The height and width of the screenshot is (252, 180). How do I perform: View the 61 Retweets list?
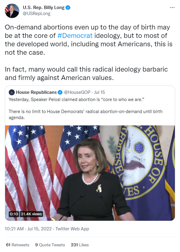(18, 245)
